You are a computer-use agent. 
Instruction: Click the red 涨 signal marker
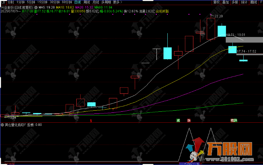(x=189, y=121)
